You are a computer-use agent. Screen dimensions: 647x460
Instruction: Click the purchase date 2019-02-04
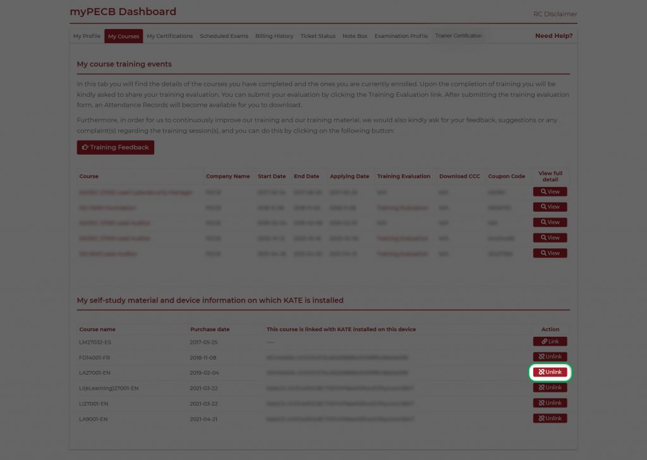pos(204,373)
